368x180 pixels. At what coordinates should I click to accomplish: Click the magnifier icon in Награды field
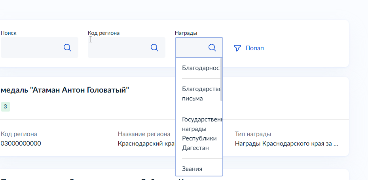(212, 47)
